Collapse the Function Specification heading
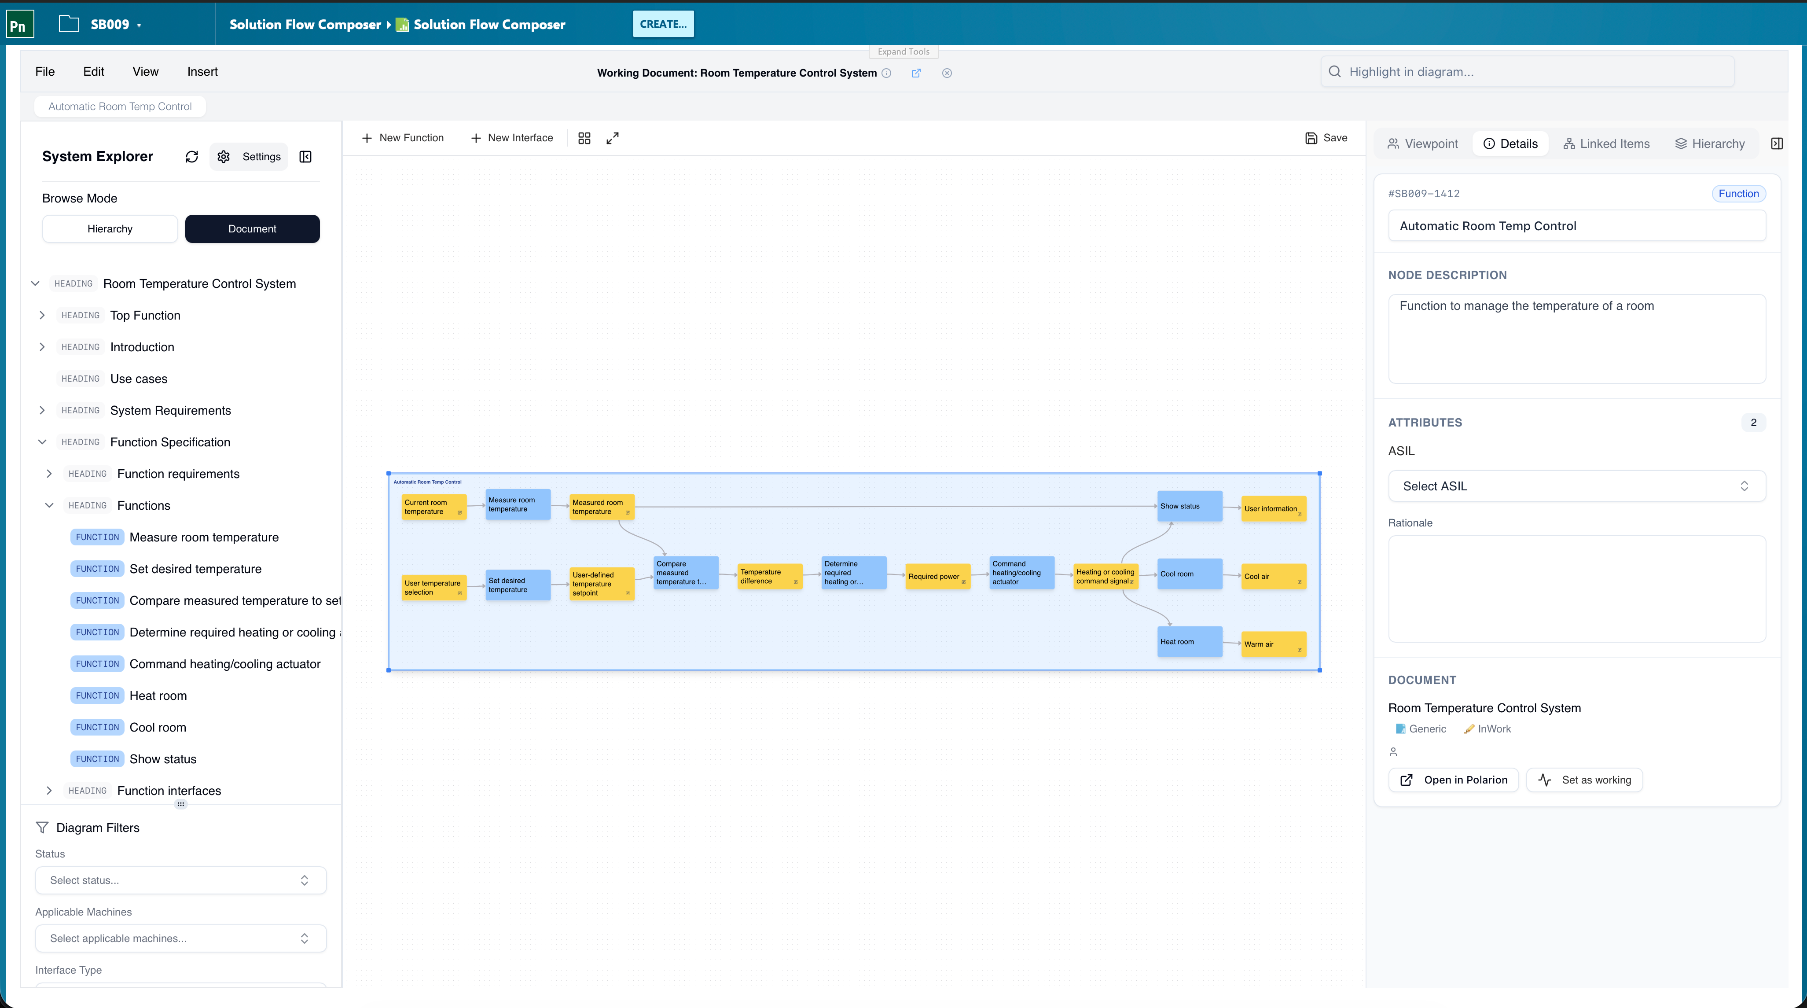The height and width of the screenshot is (1008, 1807). tap(42, 442)
